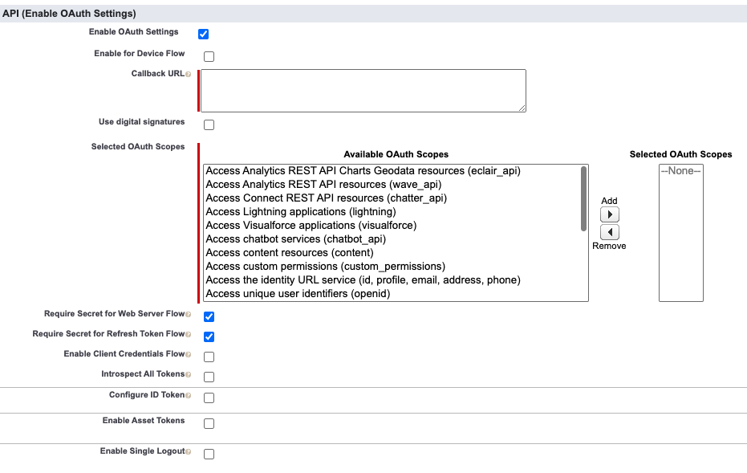Check the Enable Asset Tokens box
The image size is (747, 473).
(x=209, y=424)
